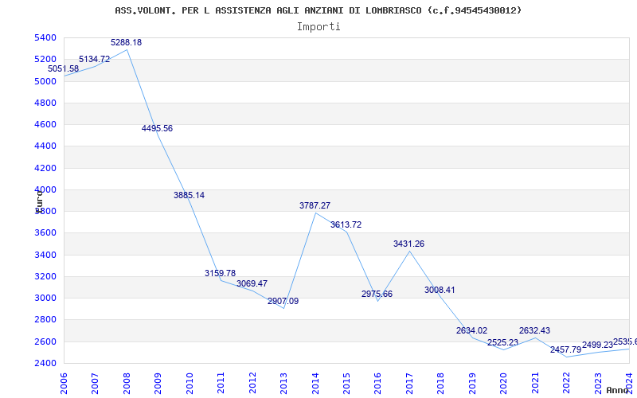This screenshot has width=637, height=398.
Task: Click the 2015 x-axis year label
Action: (x=346, y=384)
